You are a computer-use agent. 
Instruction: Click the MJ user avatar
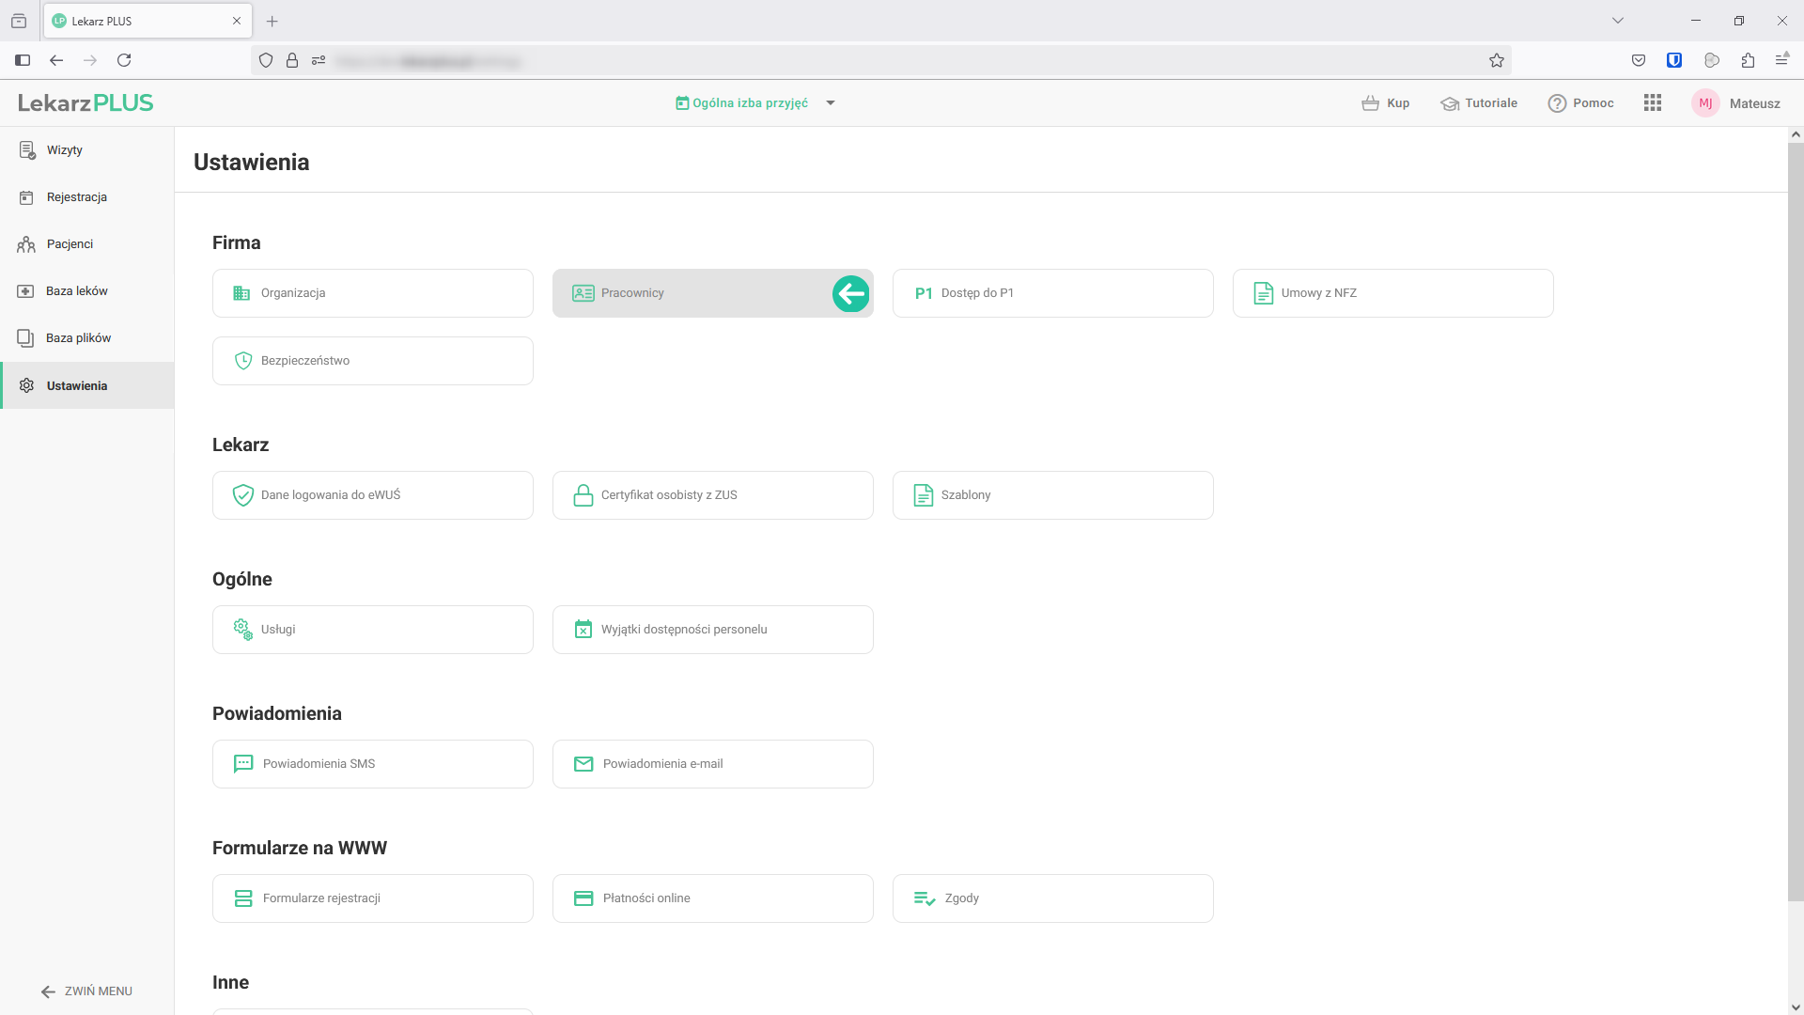pos(1704,103)
